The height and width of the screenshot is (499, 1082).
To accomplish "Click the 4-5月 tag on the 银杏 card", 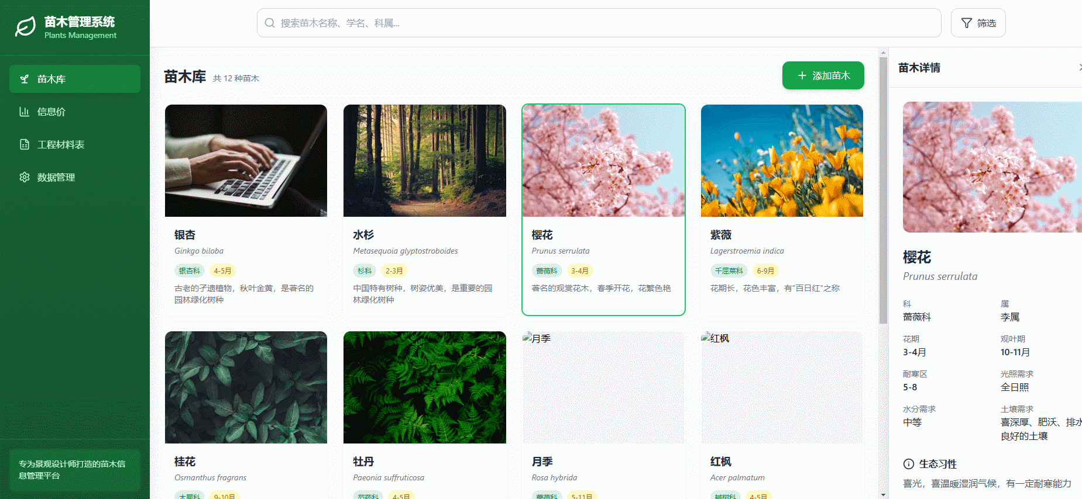I will [222, 271].
